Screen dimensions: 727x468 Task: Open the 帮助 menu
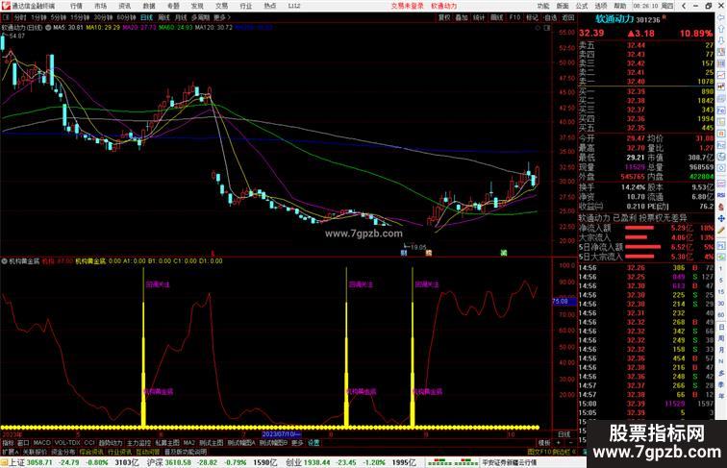(x=620, y=6)
